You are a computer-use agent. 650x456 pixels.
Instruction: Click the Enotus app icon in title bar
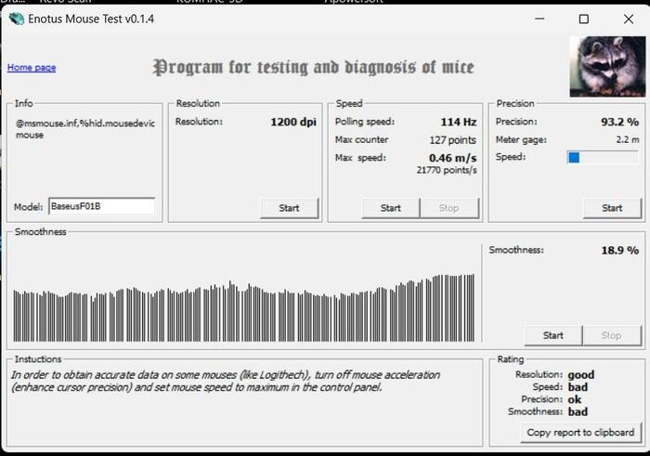(16, 19)
